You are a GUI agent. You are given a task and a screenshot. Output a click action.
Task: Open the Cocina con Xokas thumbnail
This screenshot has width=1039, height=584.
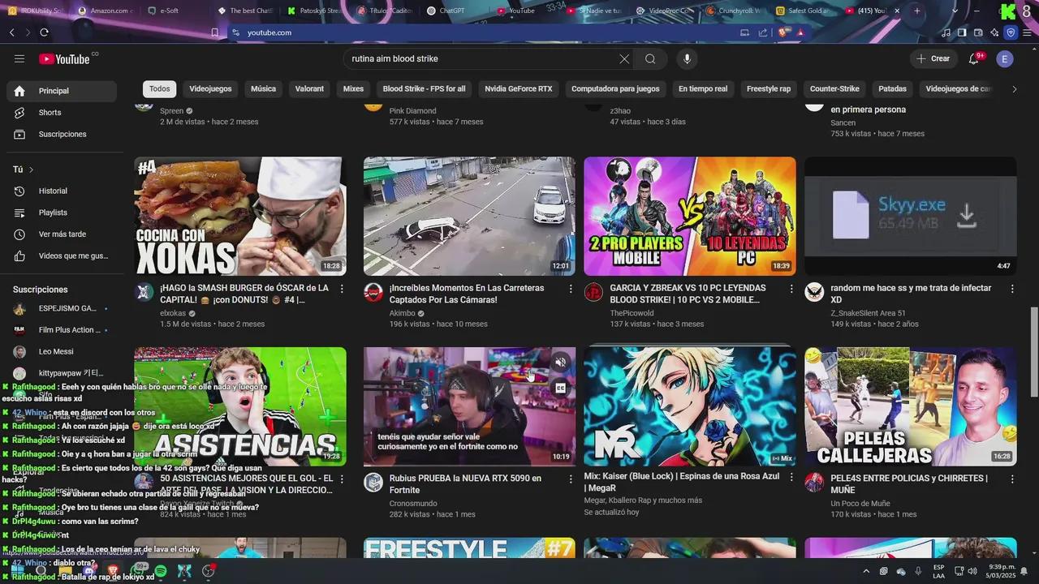240,217
